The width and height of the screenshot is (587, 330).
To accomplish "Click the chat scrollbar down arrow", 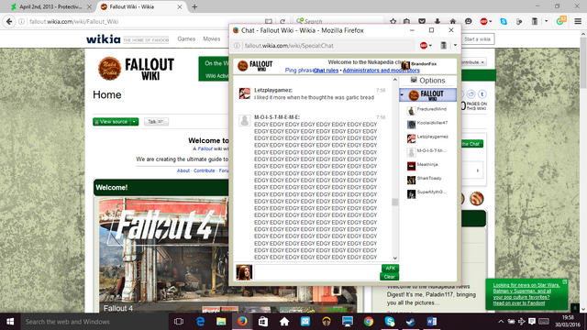I will point(395,258).
